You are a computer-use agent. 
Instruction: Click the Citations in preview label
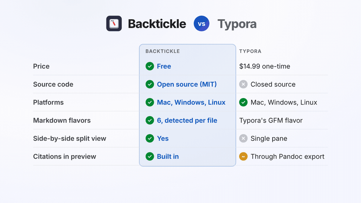coord(64,156)
